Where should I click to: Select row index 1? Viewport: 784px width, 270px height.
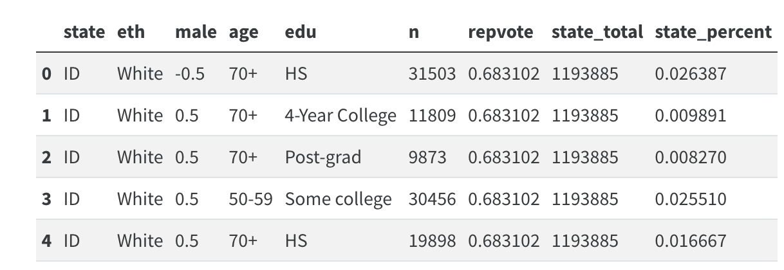click(46, 116)
